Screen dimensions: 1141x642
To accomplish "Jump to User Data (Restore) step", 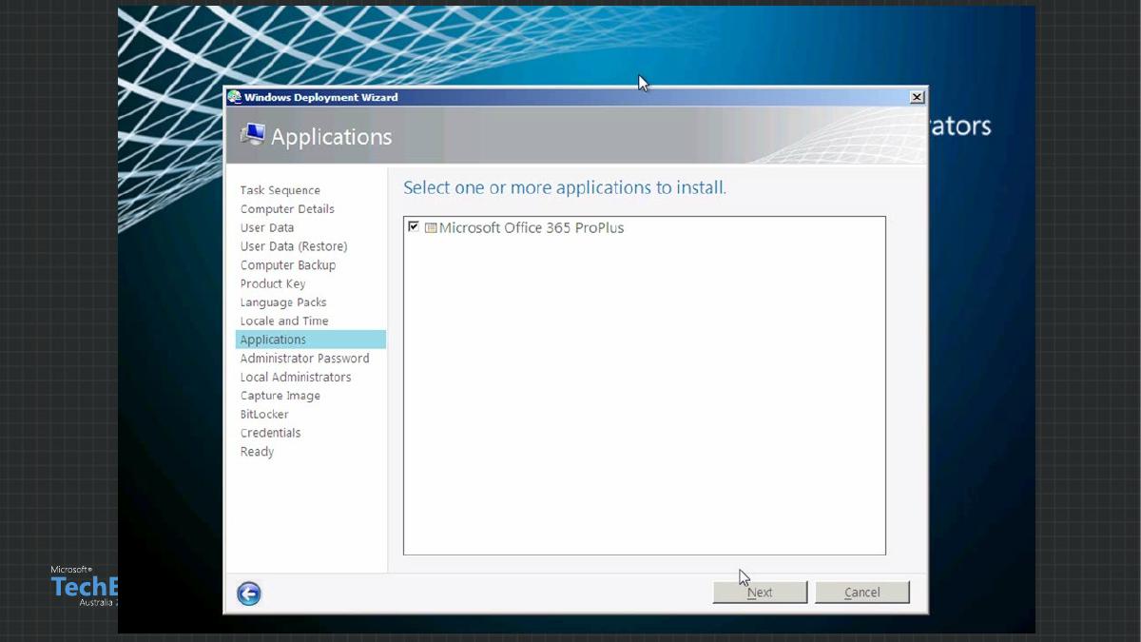I will click(x=294, y=246).
